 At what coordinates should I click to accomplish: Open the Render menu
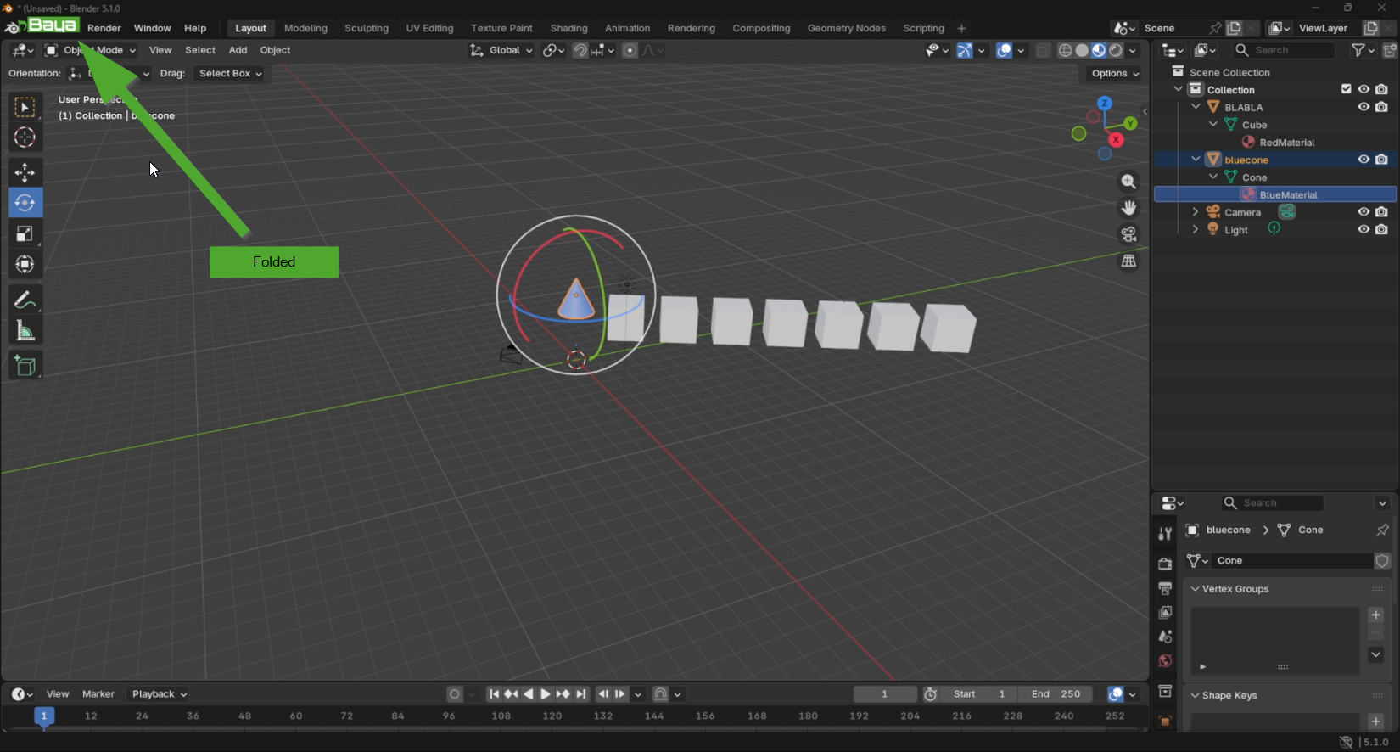coord(104,28)
